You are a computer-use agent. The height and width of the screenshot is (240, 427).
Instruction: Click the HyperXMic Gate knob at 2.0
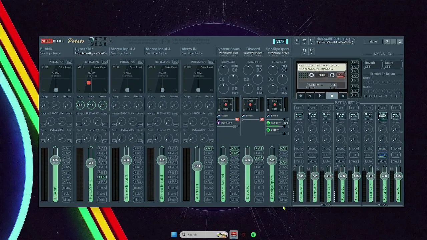(91, 105)
